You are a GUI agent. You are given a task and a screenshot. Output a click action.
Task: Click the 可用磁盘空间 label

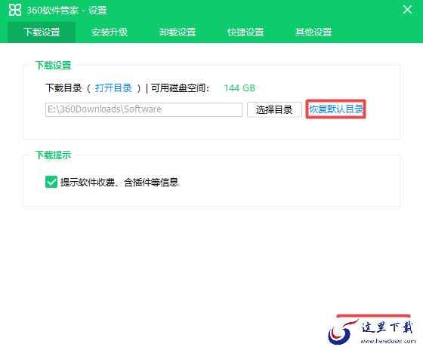(180, 88)
